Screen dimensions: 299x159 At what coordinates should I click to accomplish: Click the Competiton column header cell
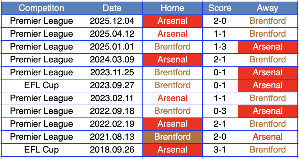click(41, 8)
